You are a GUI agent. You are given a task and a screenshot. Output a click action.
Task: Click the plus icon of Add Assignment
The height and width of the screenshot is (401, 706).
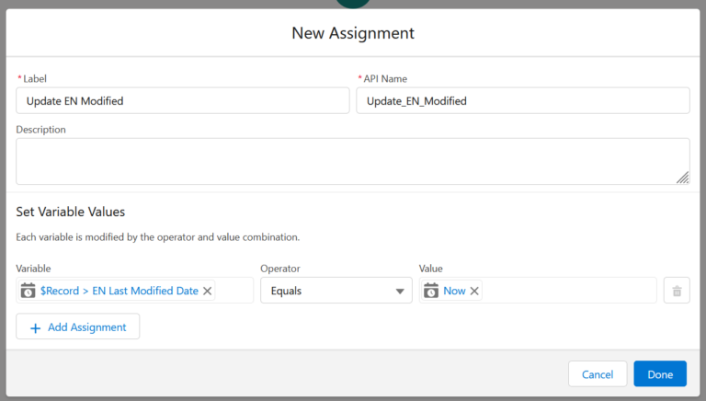[35, 327]
